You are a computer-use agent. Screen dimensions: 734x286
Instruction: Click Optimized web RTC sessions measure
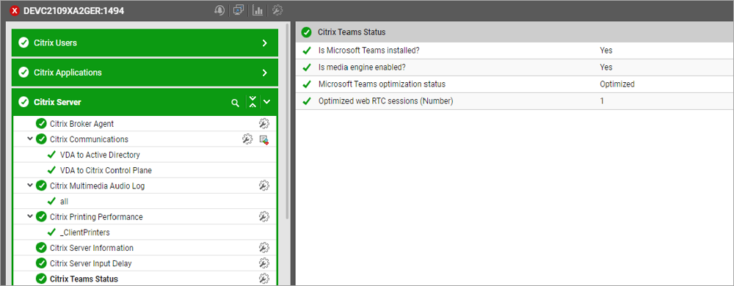[x=386, y=101]
